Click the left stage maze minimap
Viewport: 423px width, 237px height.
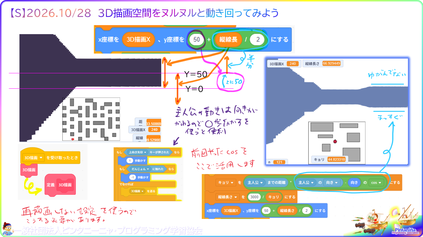pos(91,119)
